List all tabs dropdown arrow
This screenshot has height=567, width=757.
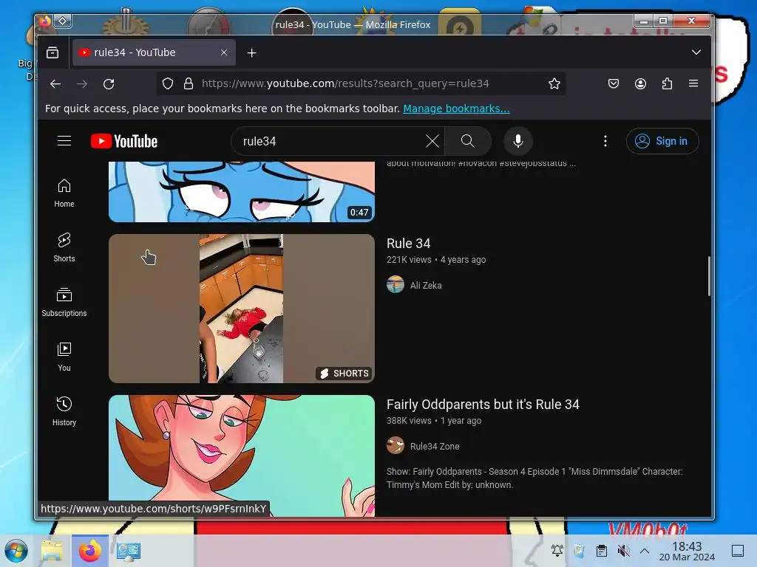(696, 52)
